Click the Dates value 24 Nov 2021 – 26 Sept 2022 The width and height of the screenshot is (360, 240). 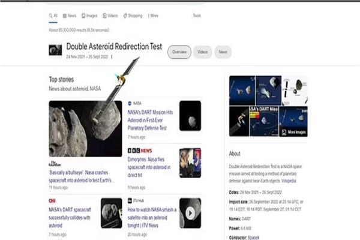261,192
